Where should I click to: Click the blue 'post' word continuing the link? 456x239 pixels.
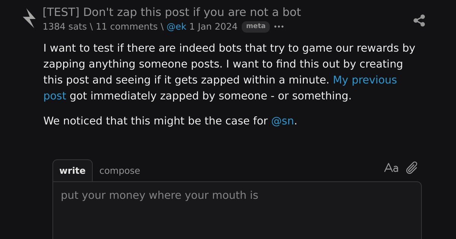click(x=55, y=96)
